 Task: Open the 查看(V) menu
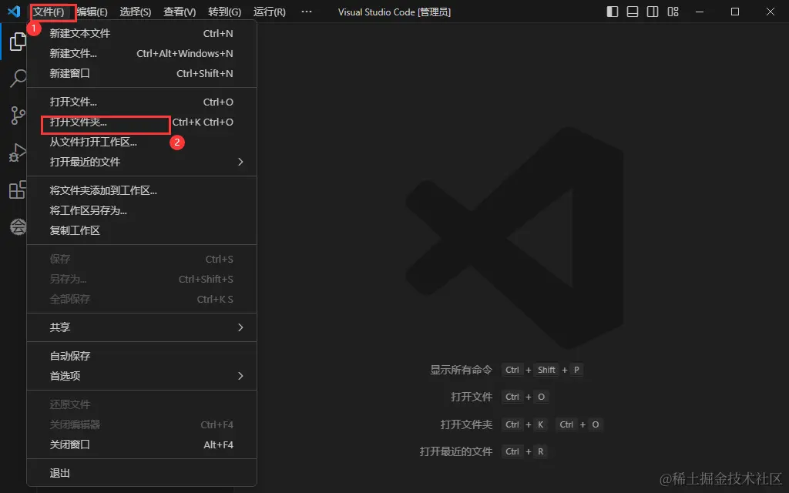(x=180, y=12)
